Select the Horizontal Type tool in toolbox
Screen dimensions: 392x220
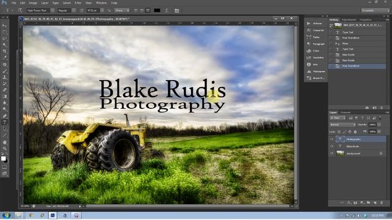coord(4,122)
